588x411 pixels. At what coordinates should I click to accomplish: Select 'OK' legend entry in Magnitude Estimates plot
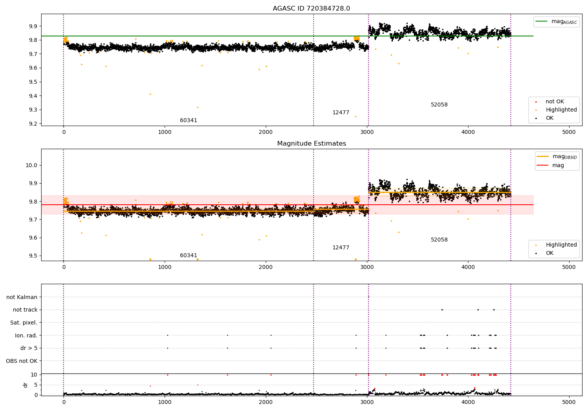[x=550, y=253]
